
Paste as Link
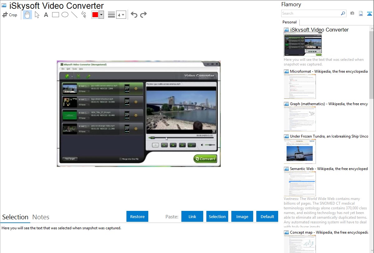192,217
